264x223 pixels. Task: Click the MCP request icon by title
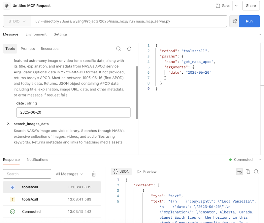(6, 6)
